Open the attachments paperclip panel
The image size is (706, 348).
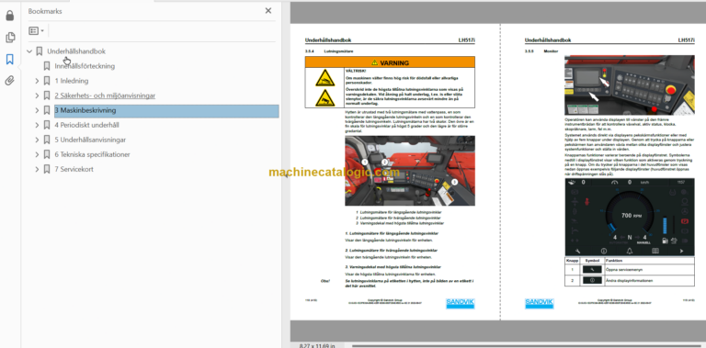(x=9, y=81)
